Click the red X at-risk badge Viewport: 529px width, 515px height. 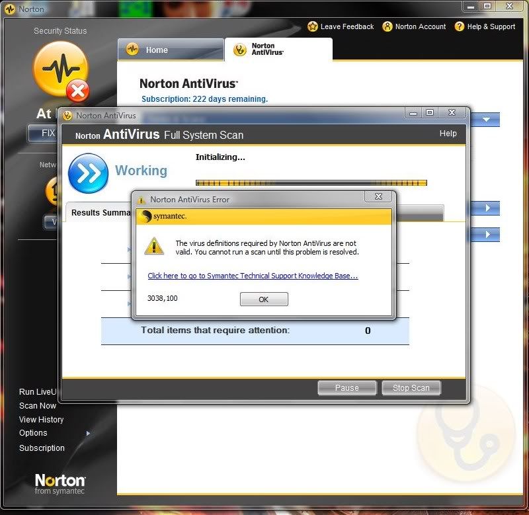(77, 91)
